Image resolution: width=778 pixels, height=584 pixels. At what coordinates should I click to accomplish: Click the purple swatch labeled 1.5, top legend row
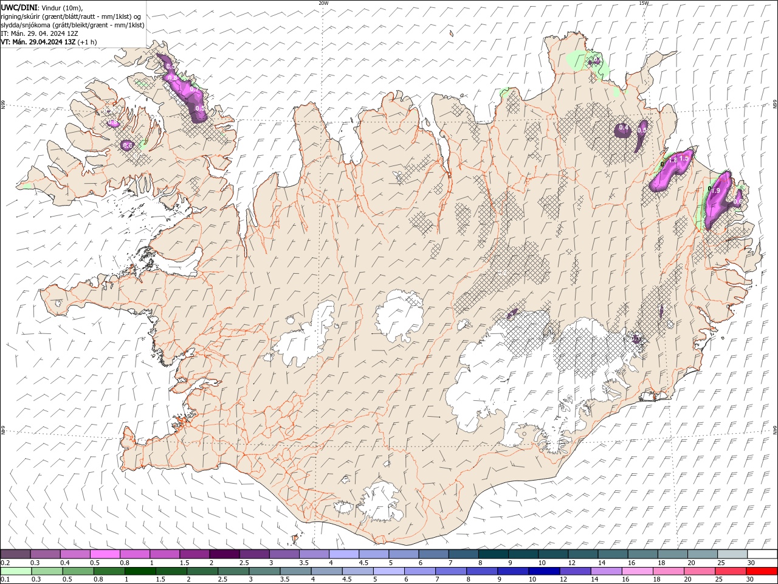coord(194,554)
